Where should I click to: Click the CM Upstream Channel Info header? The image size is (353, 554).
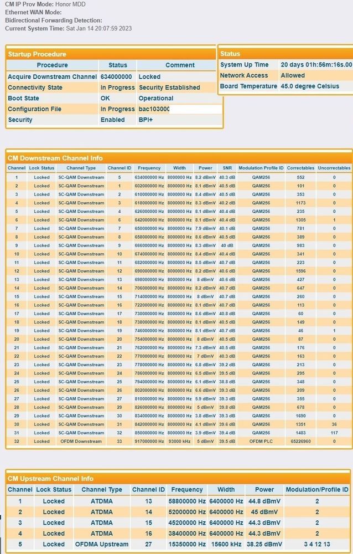pyautogui.click(x=178, y=479)
